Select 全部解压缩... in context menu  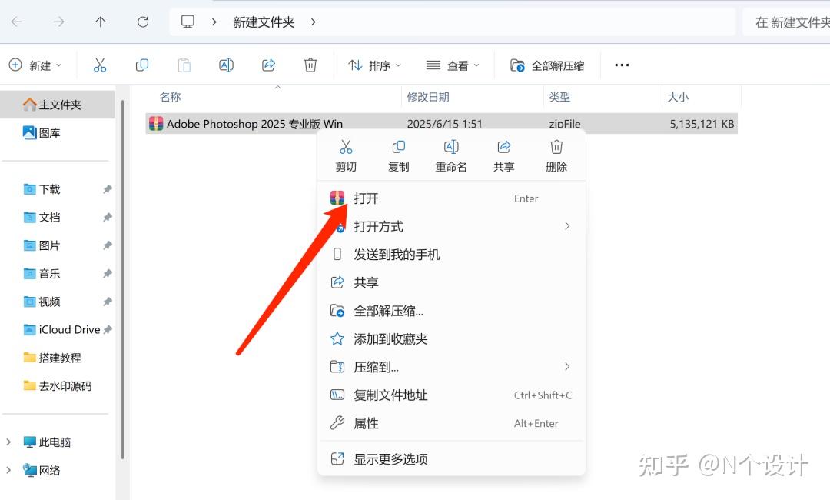coord(452,310)
